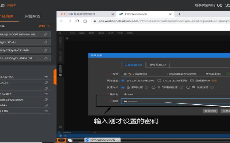Viewport: 230px width, 143px height.
Task: Show help for 密码认证 option
Action: tap(146, 88)
